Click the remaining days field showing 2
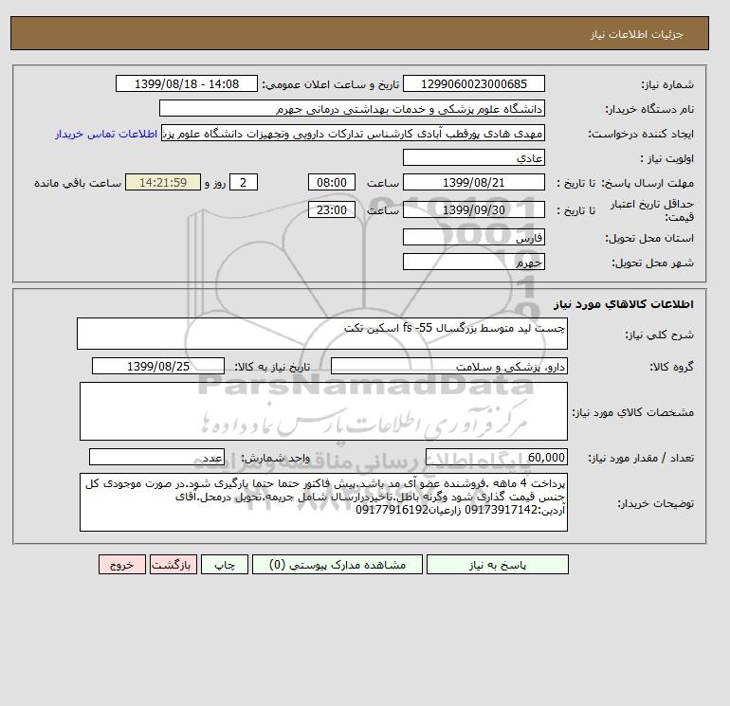The image size is (730, 706). pyautogui.click(x=243, y=183)
